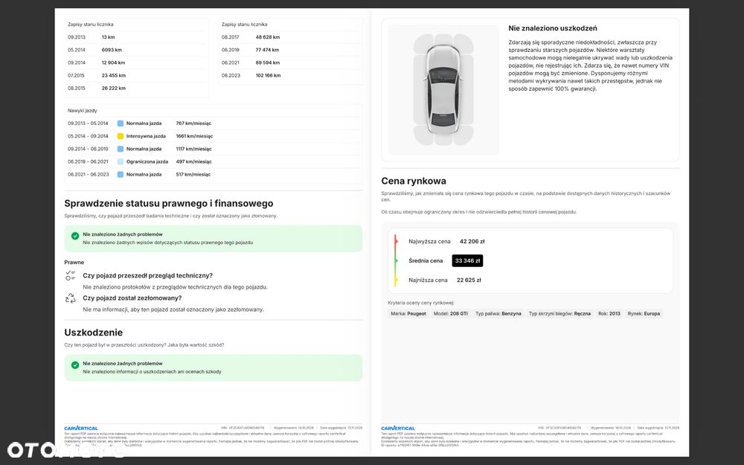Click the 1661 km/miesiąc driving habit value
This screenshot has width=744, height=465.
tap(194, 136)
